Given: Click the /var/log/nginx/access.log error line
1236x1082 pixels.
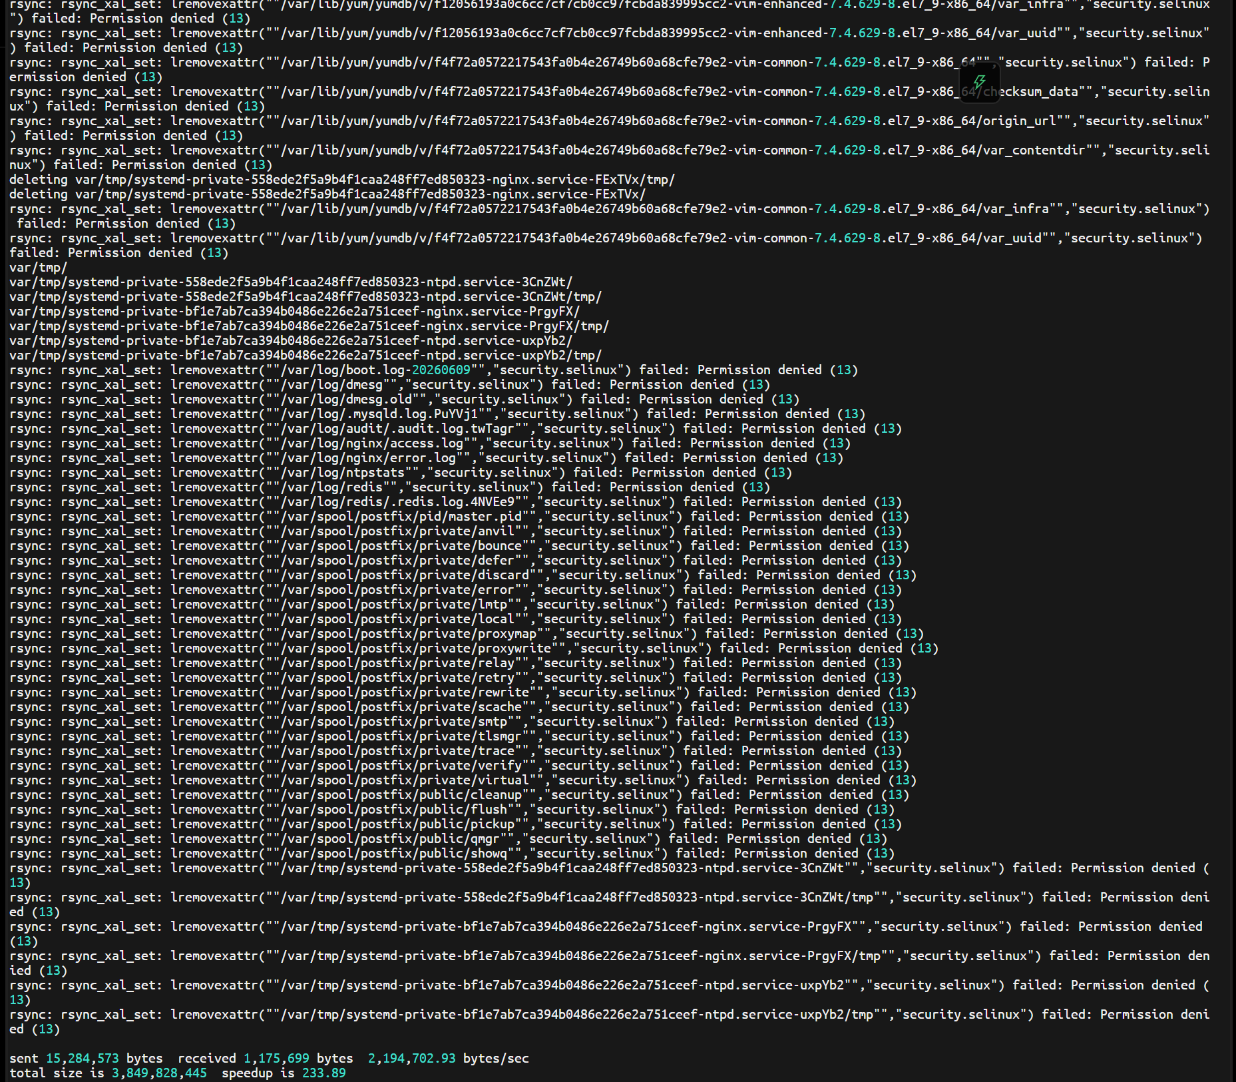Looking at the screenshot, I should (x=430, y=443).
